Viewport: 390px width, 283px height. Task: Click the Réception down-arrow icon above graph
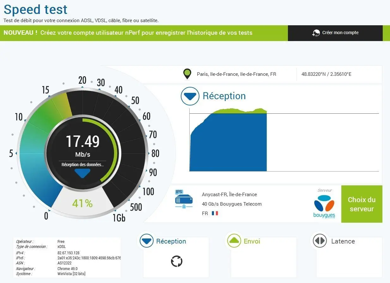(x=190, y=96)
